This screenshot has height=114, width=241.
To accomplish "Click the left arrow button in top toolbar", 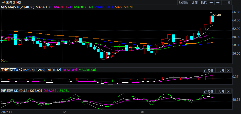I will tap(211, 3).
